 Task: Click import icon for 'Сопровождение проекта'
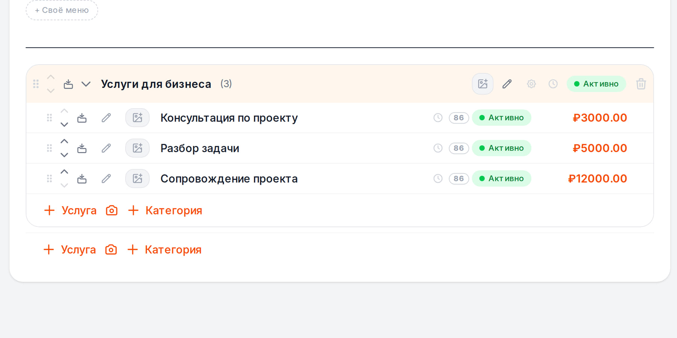pos(82,179)
